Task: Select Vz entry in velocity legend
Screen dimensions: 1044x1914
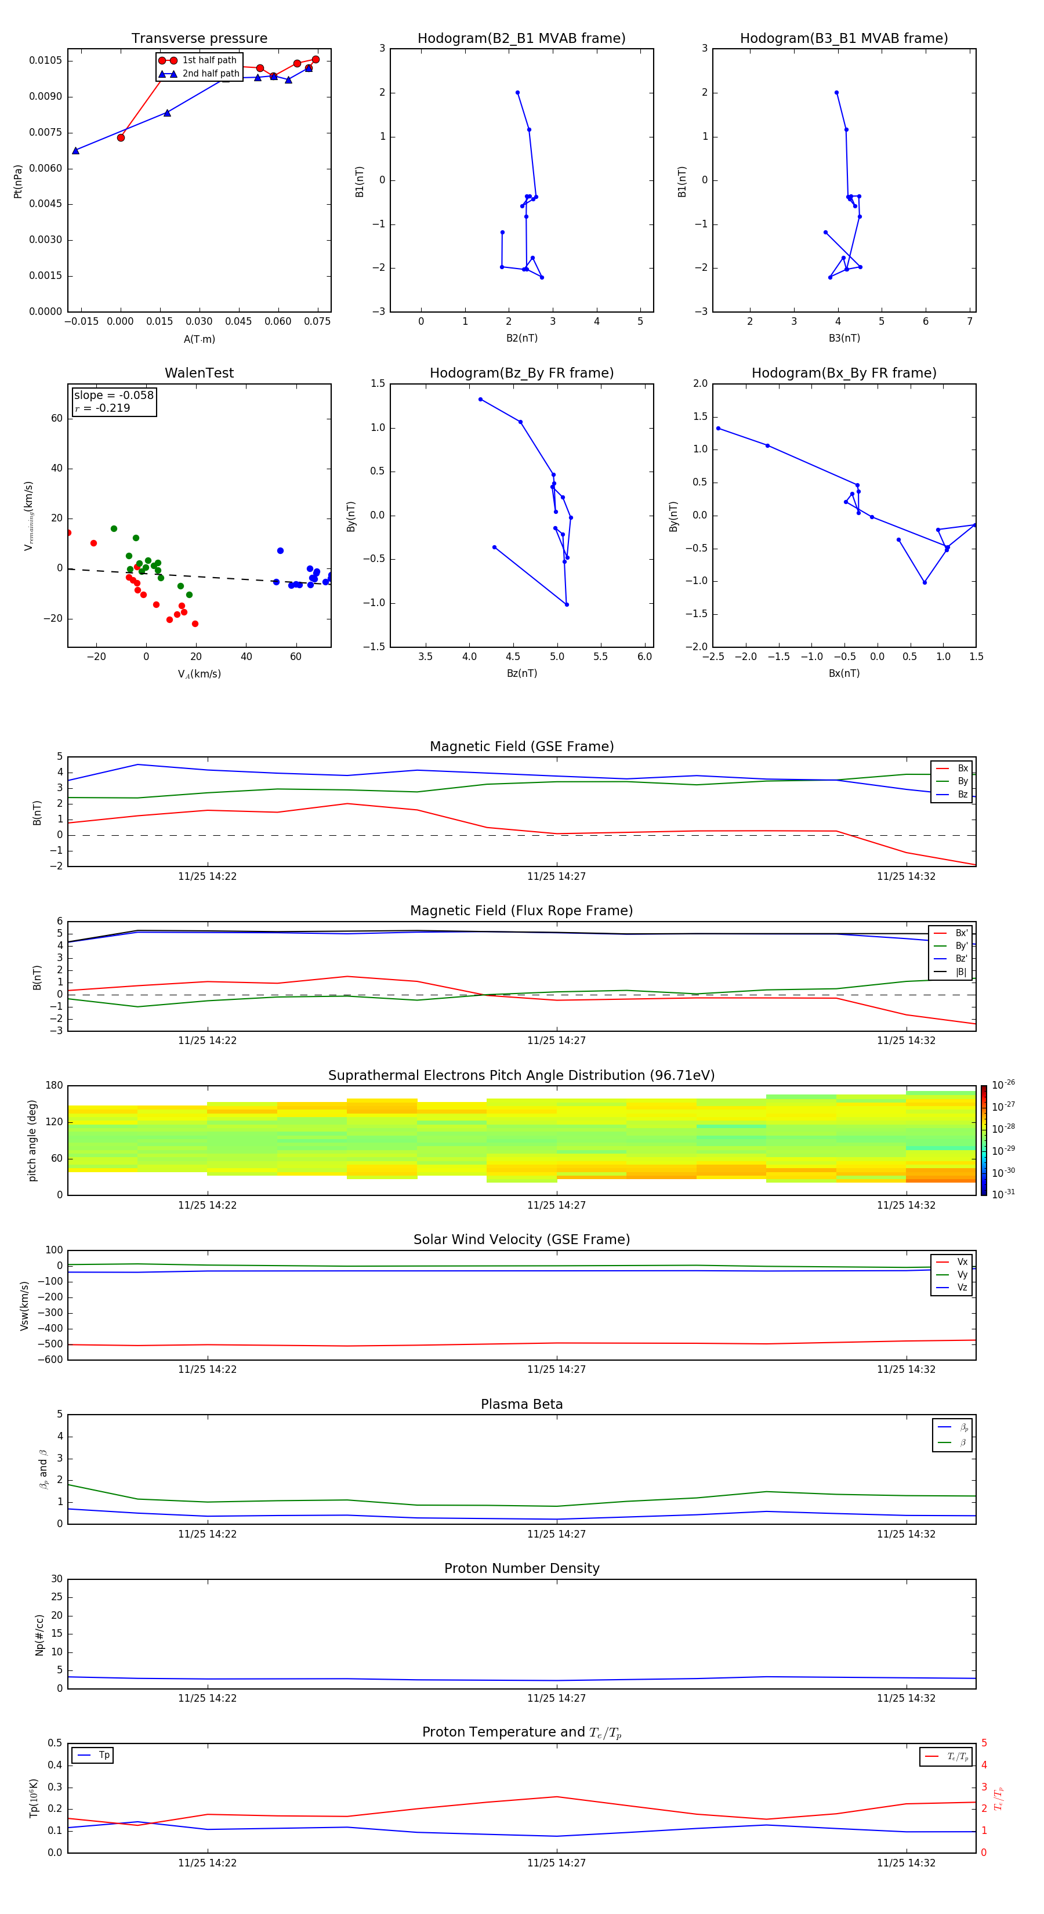Action: pos(952,1288)
